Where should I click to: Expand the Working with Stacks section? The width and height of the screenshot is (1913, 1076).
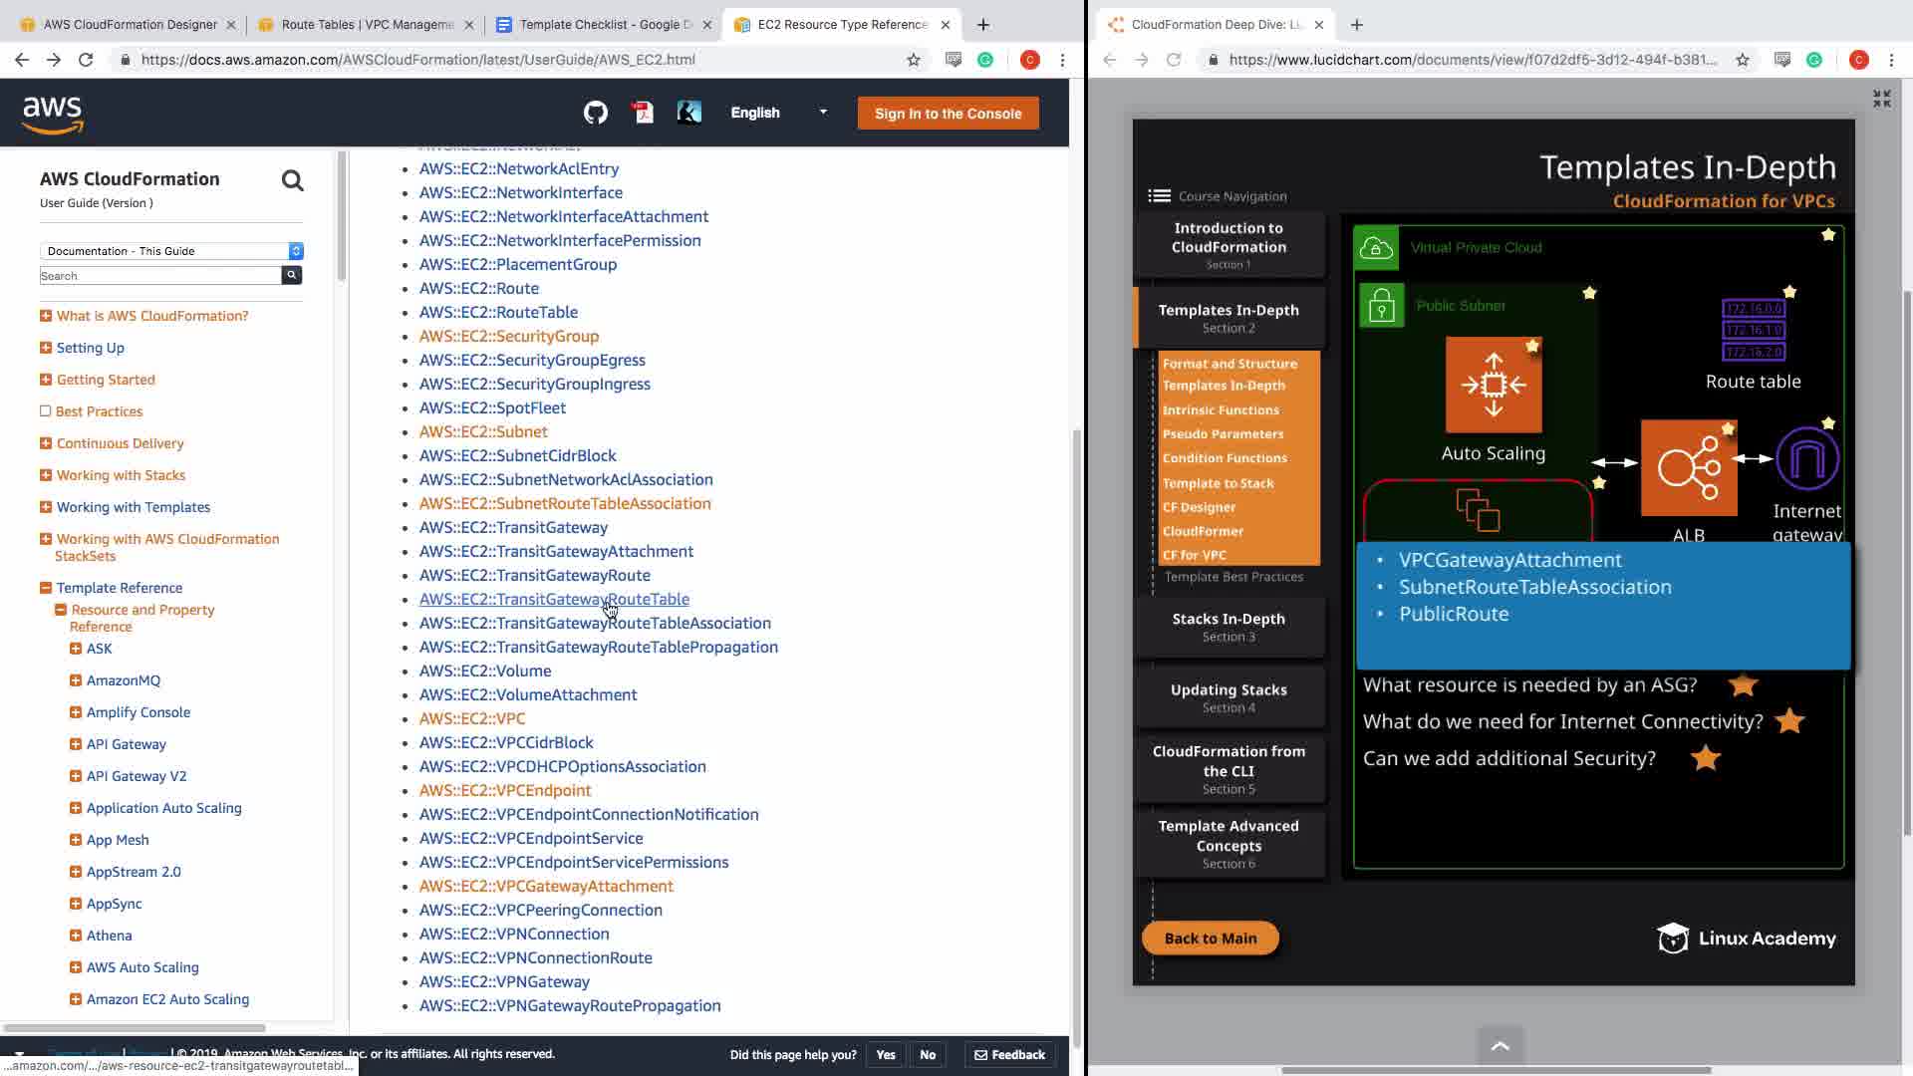tap(45, 475)
